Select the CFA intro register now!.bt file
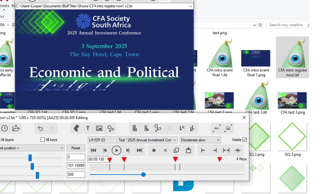 click(292, 58)
